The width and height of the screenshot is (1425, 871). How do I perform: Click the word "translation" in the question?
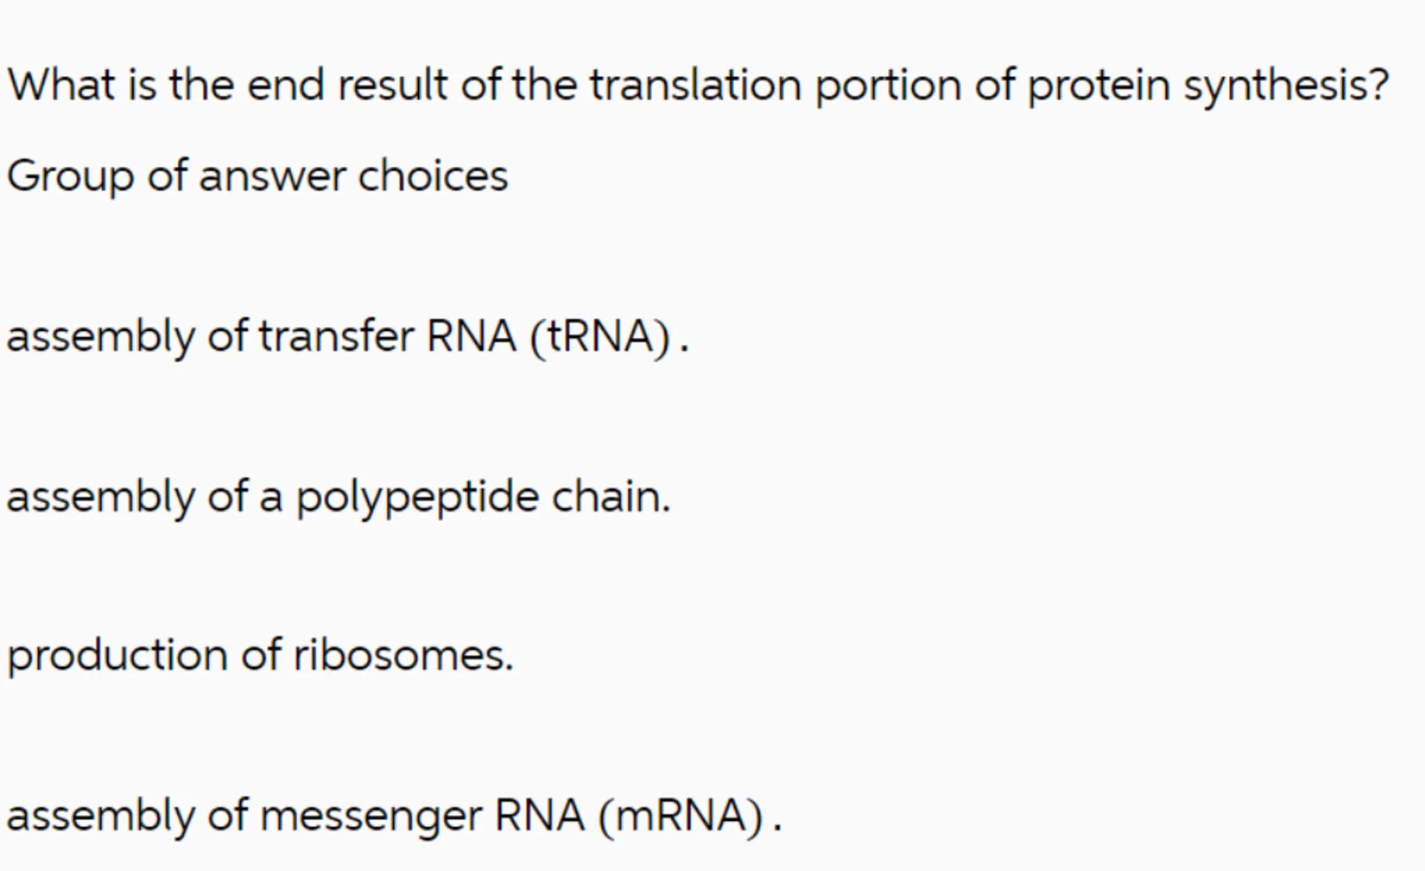(x=695, y=86)
